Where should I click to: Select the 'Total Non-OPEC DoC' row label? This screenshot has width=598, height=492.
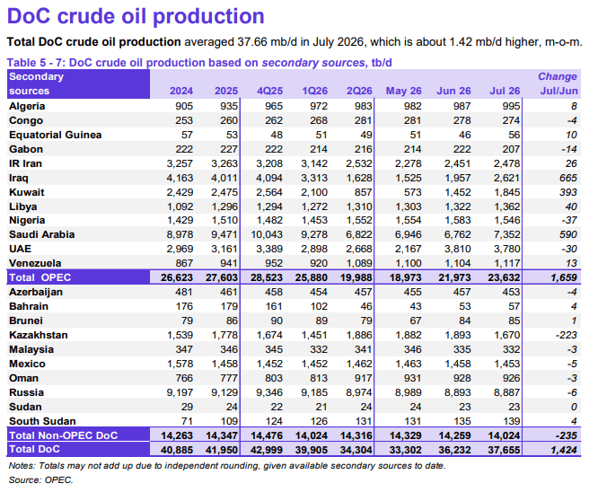tap(64, 435)
